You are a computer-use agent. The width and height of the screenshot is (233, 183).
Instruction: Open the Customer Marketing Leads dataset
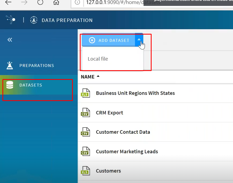127,151
